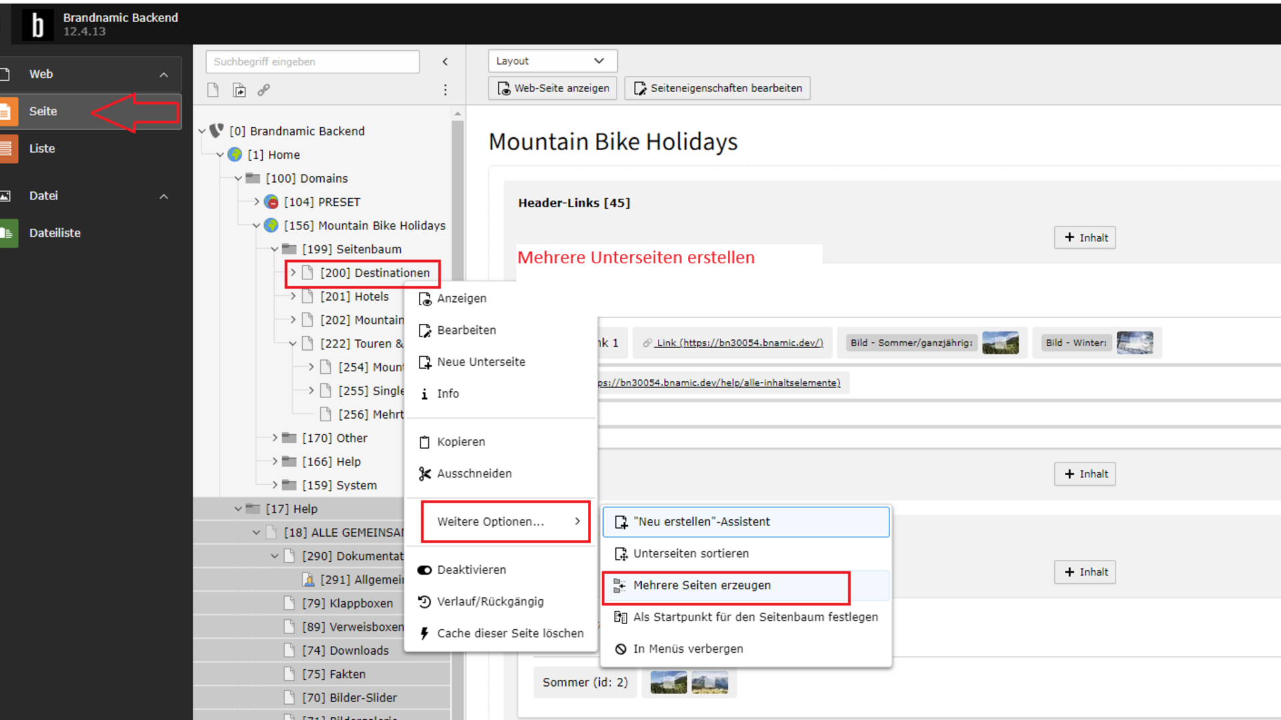This screenshot has width=1281, height=720.
Task: Toggle Deaktivieren in context menu
Action: 471,570
